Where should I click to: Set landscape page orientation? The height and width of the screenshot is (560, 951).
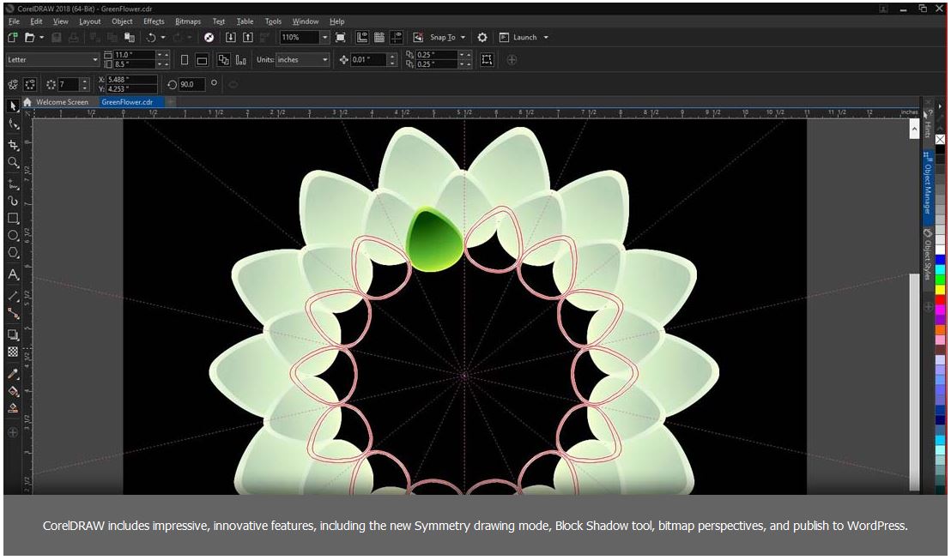click(x=202, y=60)
